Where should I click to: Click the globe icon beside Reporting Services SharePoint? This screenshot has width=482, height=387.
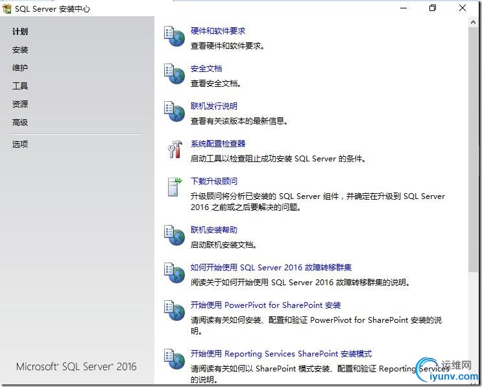tap(175, 359)
